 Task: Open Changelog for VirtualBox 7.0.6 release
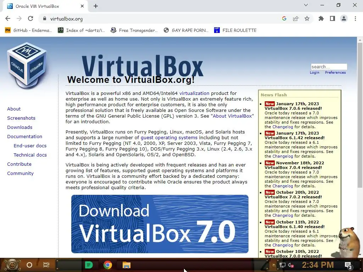click(x=283, y=127)
